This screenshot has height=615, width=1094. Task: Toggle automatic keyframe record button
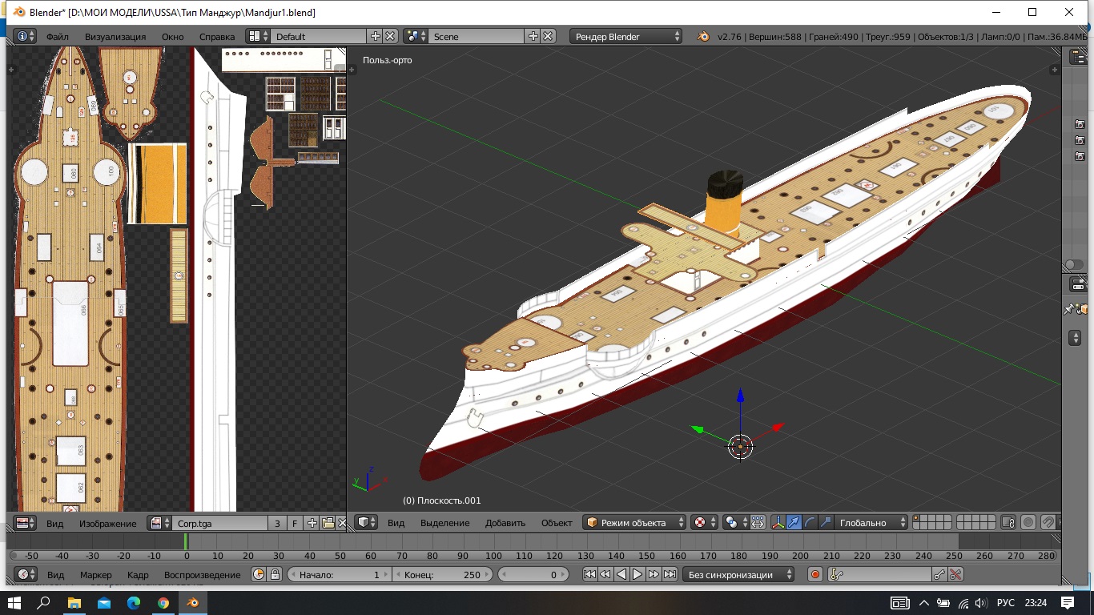(x=815, y=574)
